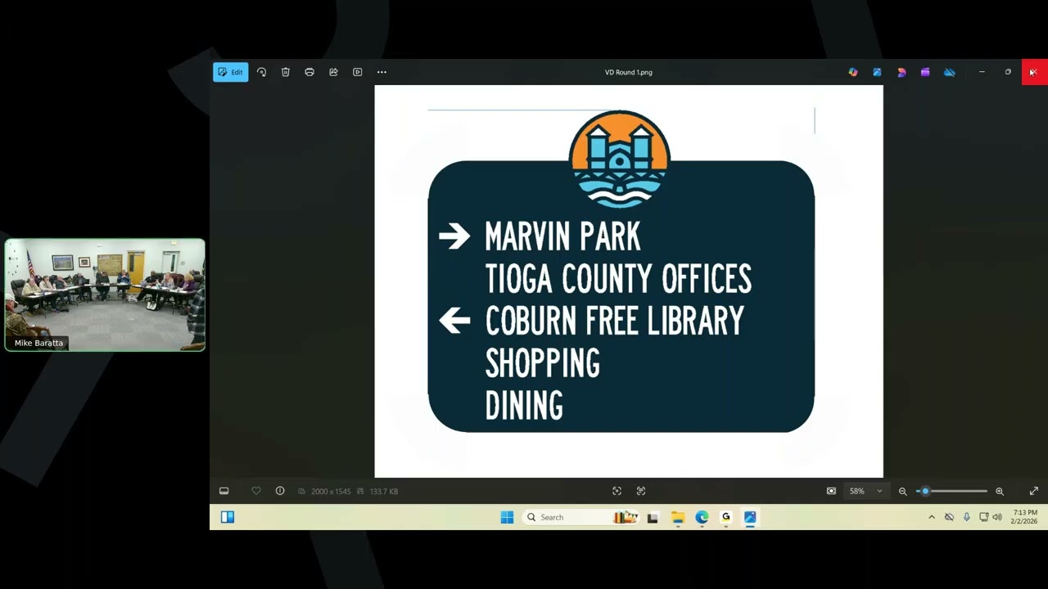Click the Photos app taskbar icon
The height and width of the screenshot is (589, 1048).
tap(750, 517)
